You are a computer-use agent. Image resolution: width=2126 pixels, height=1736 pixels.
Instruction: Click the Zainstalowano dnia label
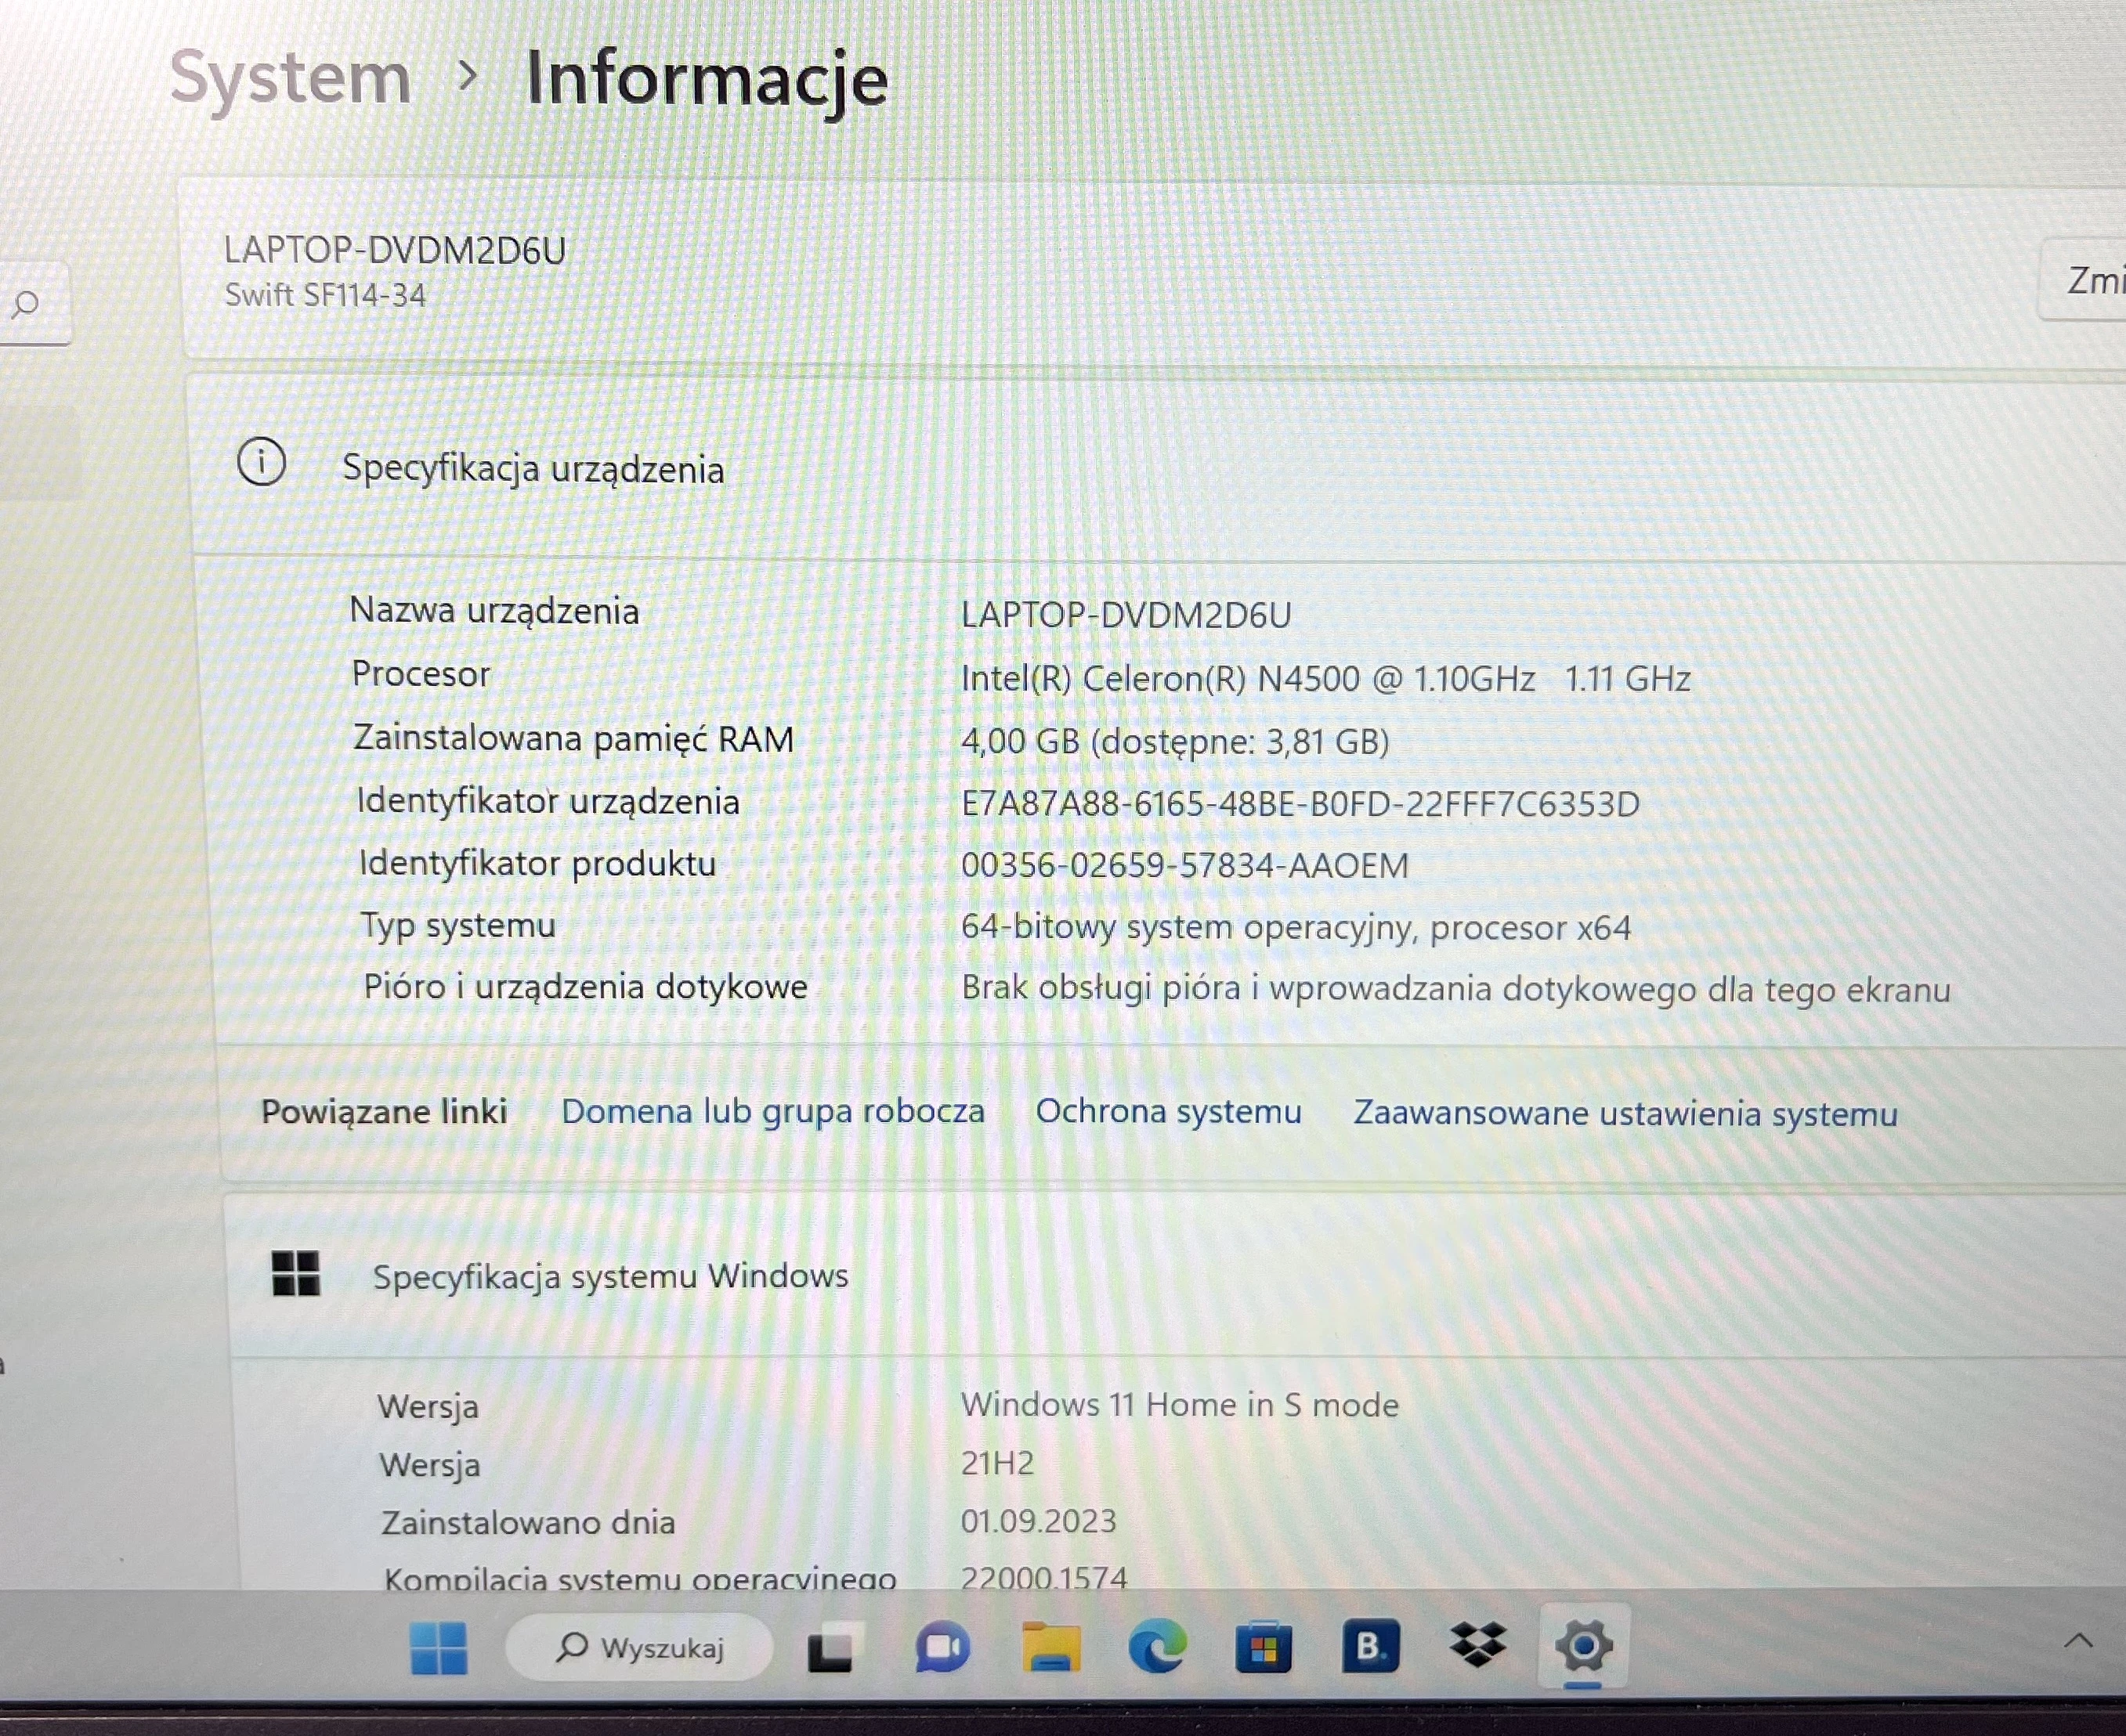528,1522
